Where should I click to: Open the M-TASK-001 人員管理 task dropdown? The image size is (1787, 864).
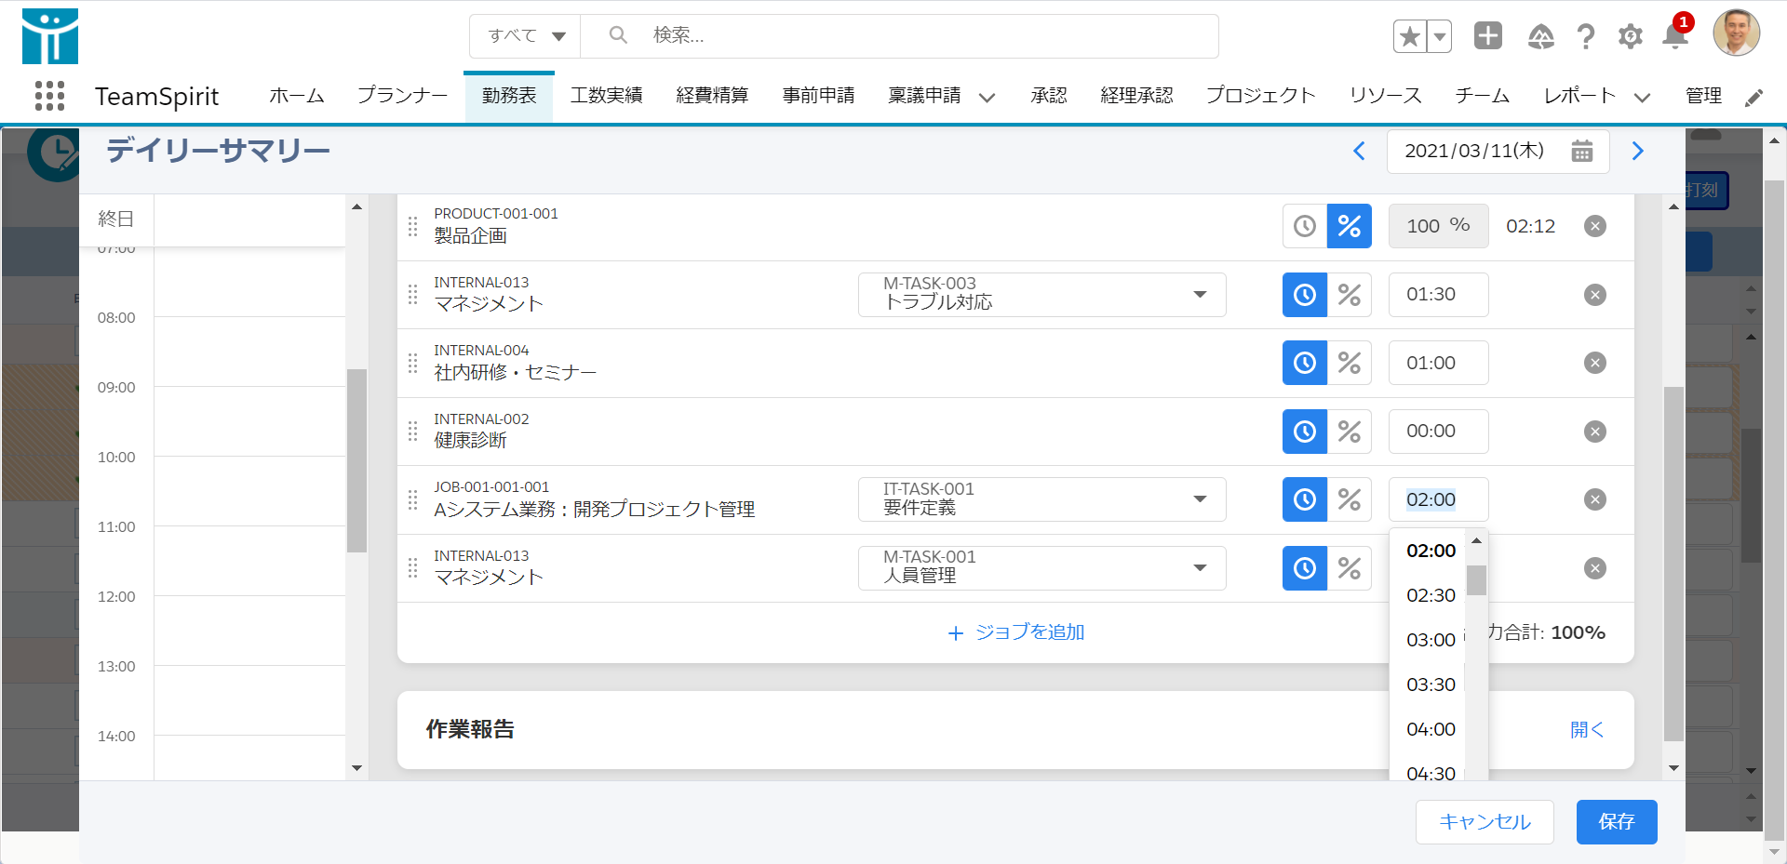coord(1041,568)
